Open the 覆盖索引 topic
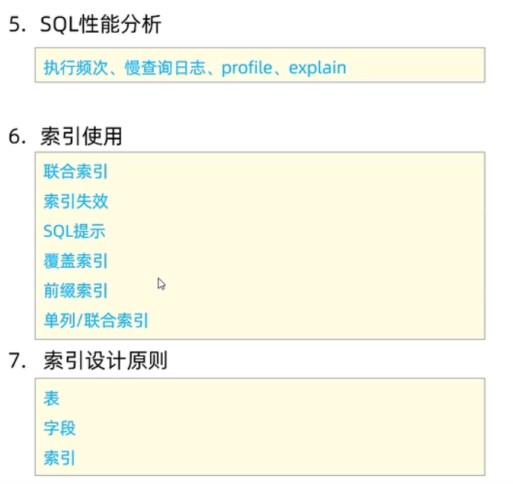 pos(76,261)
